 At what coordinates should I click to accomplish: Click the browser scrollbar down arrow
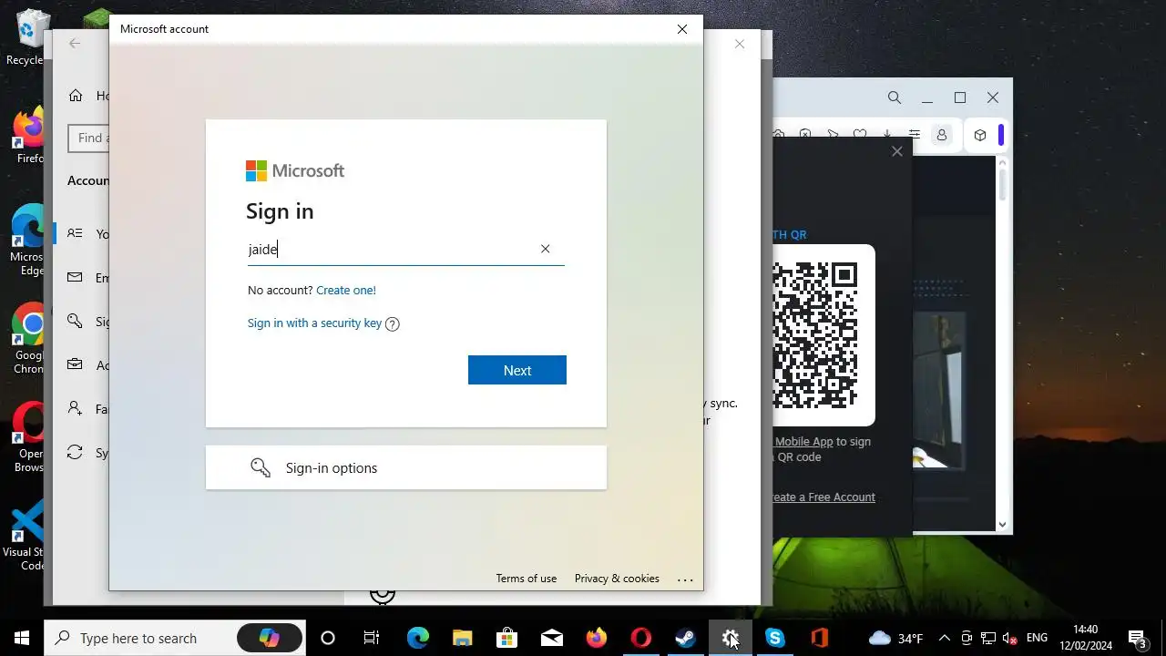coord(1002,524)
